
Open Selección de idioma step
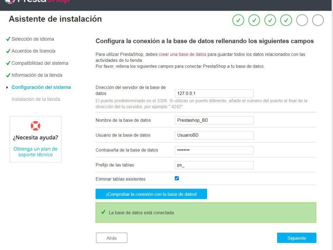coord(33,39)
